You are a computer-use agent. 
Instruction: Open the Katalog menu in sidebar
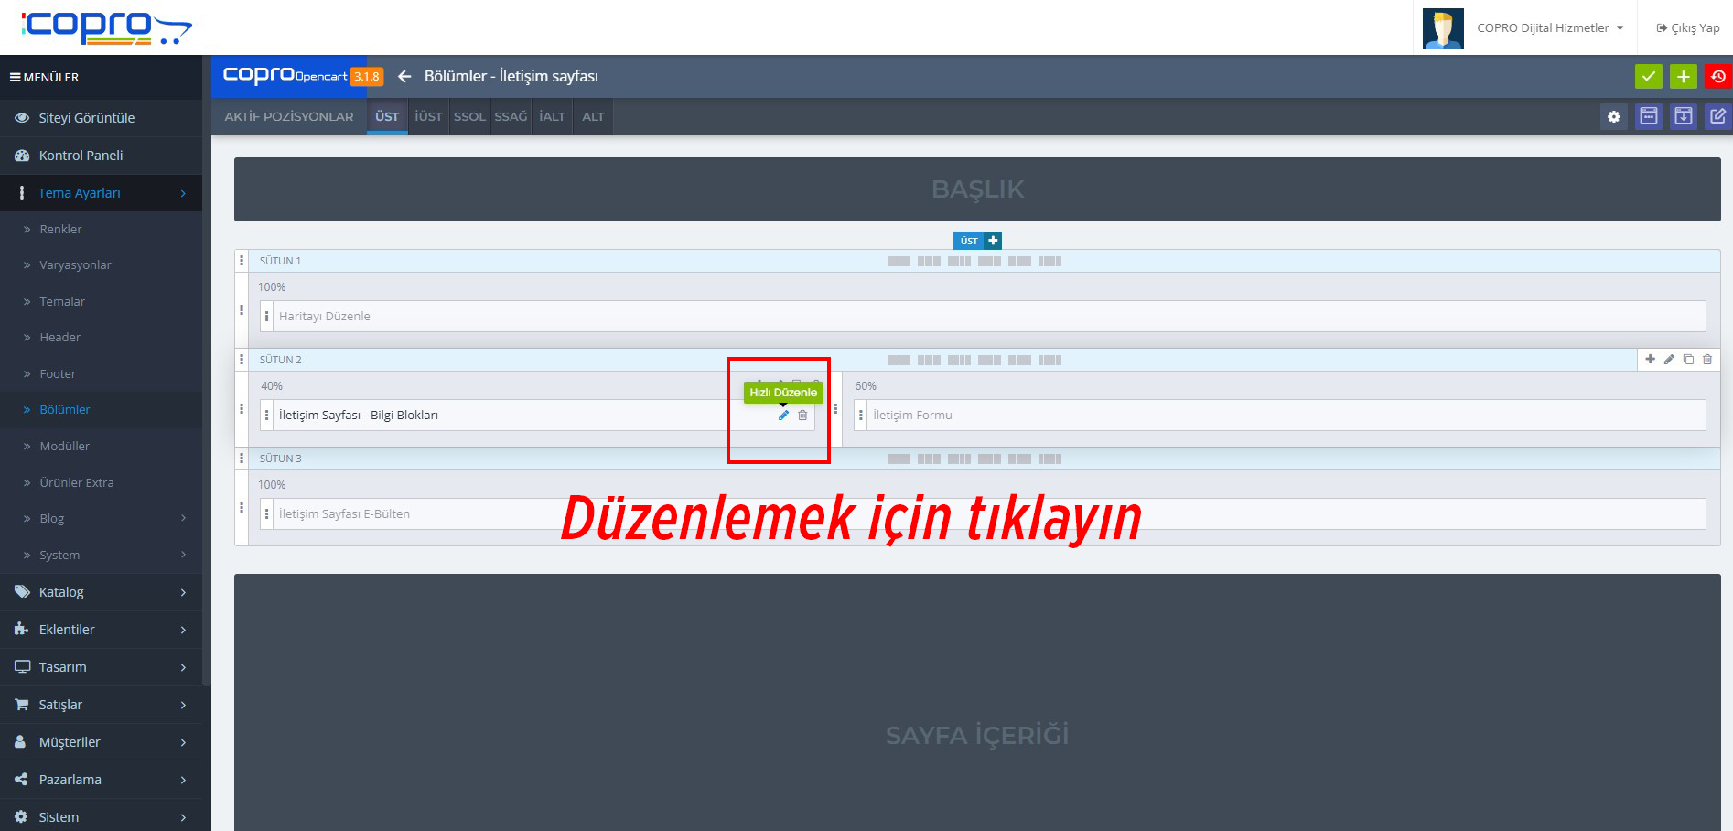62,592
